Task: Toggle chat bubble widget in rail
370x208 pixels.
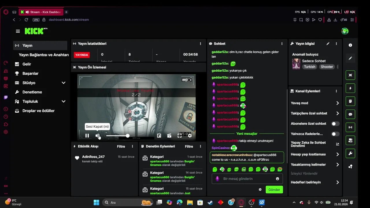Action: coord(350,114)
